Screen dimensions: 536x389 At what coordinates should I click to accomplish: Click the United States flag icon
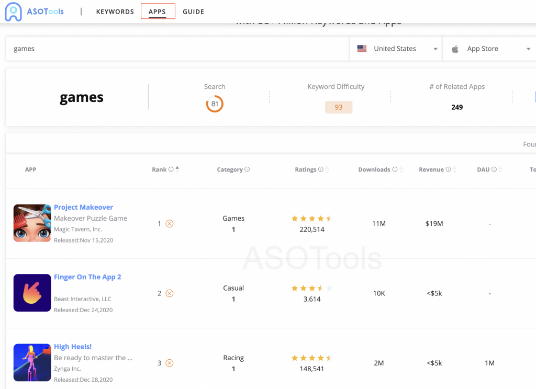(x=362, y=49)
